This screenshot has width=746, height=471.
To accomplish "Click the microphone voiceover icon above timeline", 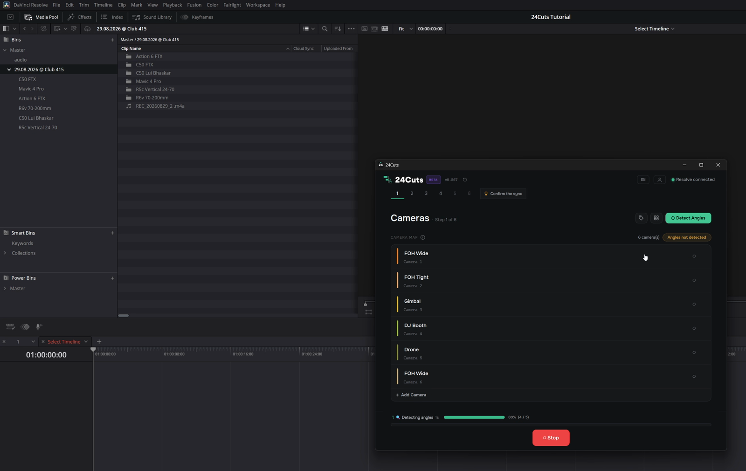I will tap(39, 327).
